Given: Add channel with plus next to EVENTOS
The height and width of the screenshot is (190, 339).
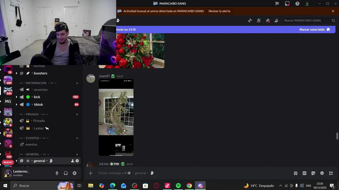Looking at the screenshot, I should (77, 138).
